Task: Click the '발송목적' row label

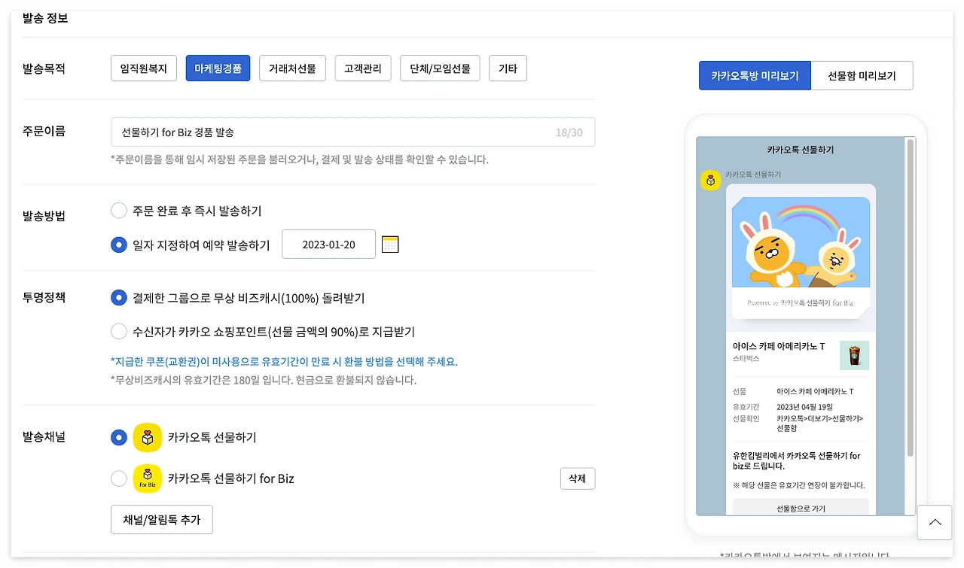Action: [44, 68]
